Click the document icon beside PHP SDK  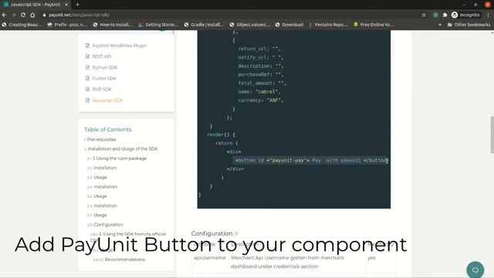tap(87, 90)
